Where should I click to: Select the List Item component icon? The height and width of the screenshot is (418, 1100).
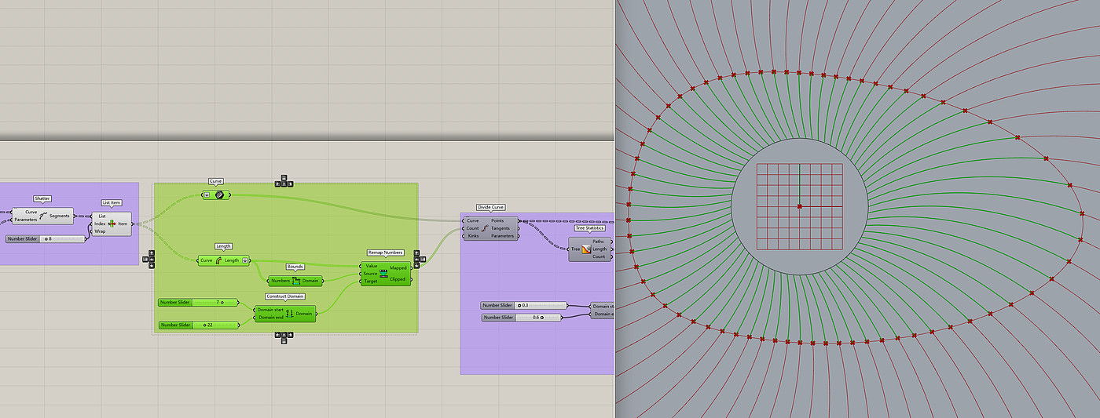[x=112, y=224]
